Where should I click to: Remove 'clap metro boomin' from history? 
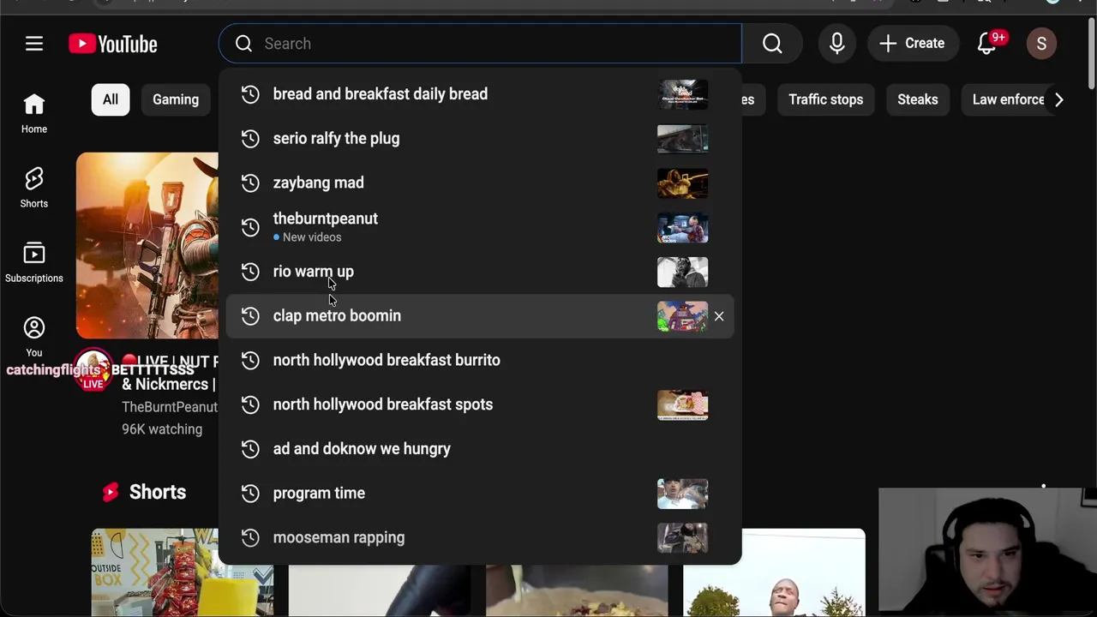719,316
